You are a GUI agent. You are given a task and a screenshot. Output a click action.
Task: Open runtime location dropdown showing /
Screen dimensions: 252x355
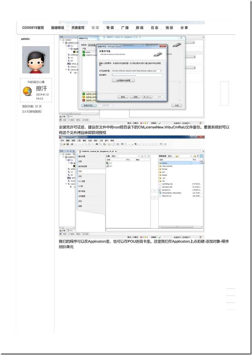[x=191, y=156]
